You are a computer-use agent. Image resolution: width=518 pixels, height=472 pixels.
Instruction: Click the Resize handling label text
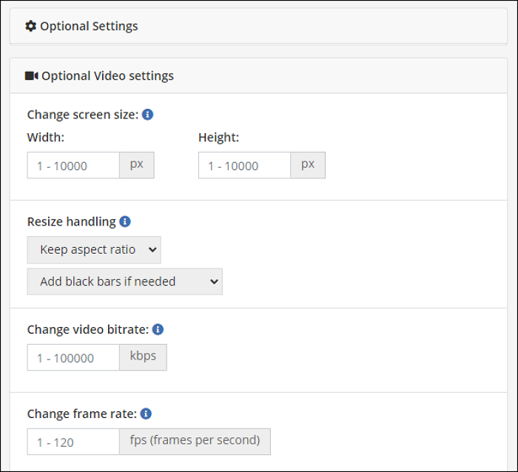coord(71,221)
